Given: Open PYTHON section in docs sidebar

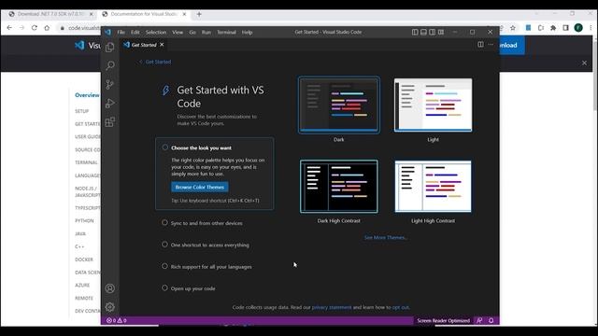Looking at the screenshot, I should tap(84, 221).
